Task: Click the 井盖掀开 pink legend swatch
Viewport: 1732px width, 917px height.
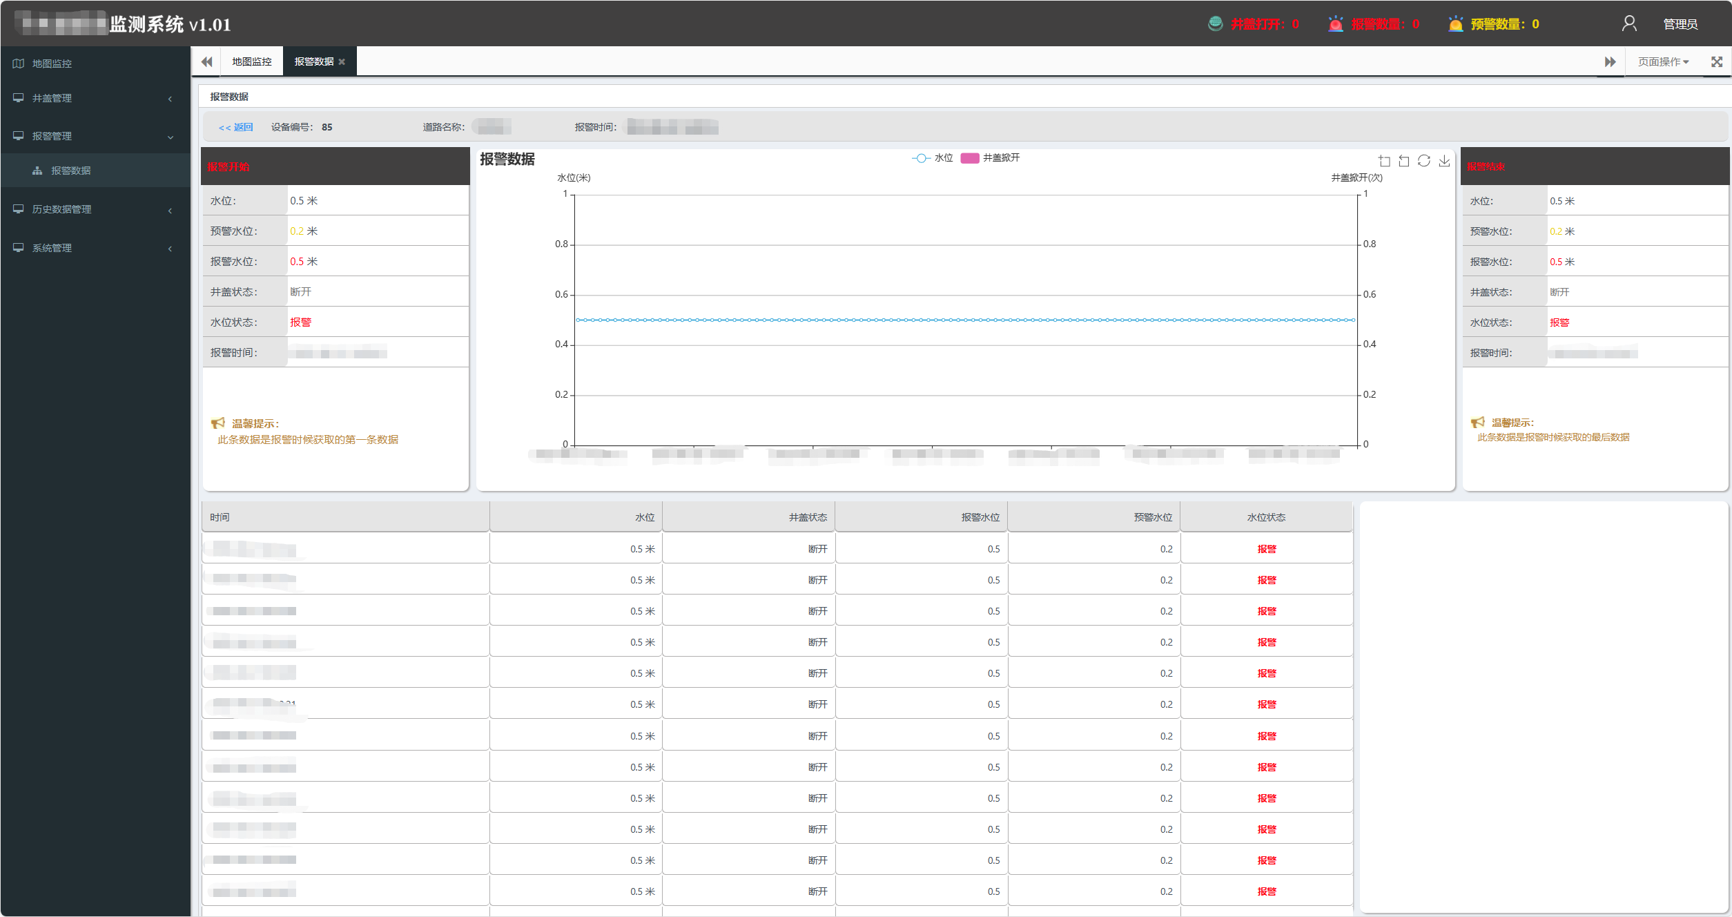Action: coord(970,158)
